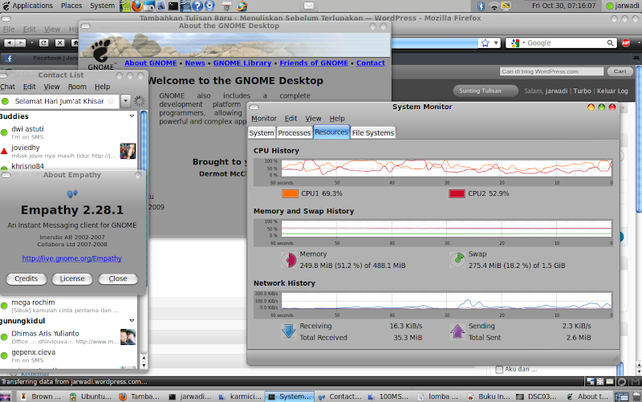The image size is (642, 402).
Task: Click the mail envelope icon in top panel
Action: pyautogui.click(x=309, y=6)
